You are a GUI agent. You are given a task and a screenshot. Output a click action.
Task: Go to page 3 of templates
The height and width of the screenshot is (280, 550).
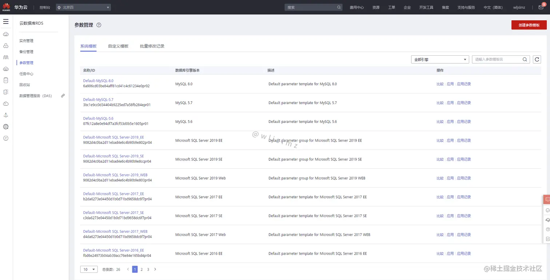(148, 269)
